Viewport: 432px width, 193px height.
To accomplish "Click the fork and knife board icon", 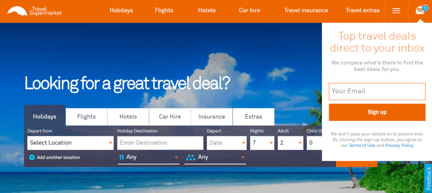I will pyautogui.click(x=121, y=157).
